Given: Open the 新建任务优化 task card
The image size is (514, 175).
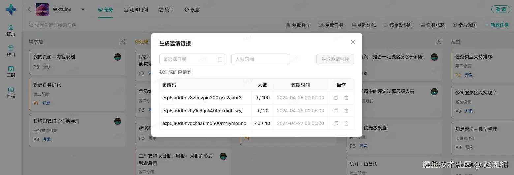Looking at the screenshot, I should (77, 94).
